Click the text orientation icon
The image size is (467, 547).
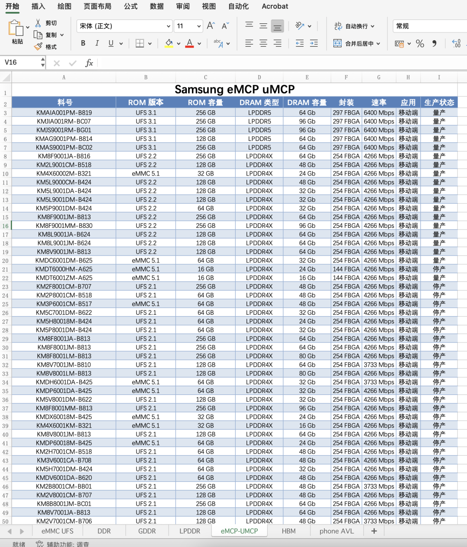coord(300,26)
